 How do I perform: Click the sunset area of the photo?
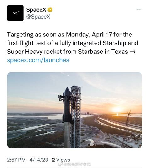click(117, 109)
